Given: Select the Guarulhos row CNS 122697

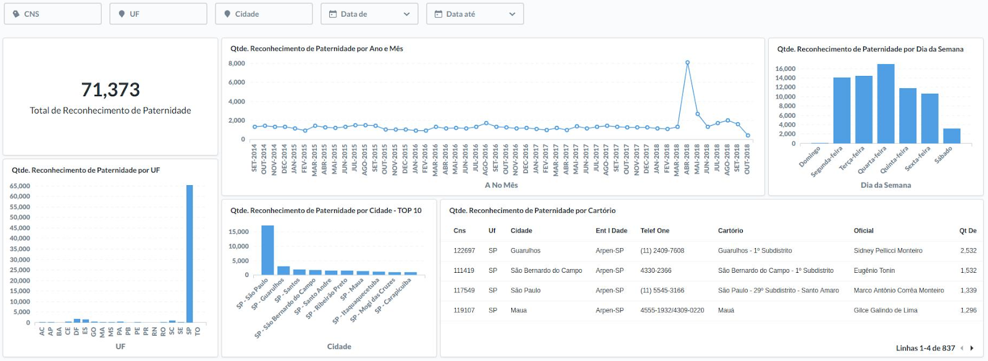Looking at the screenshot, I should (464, 251).
